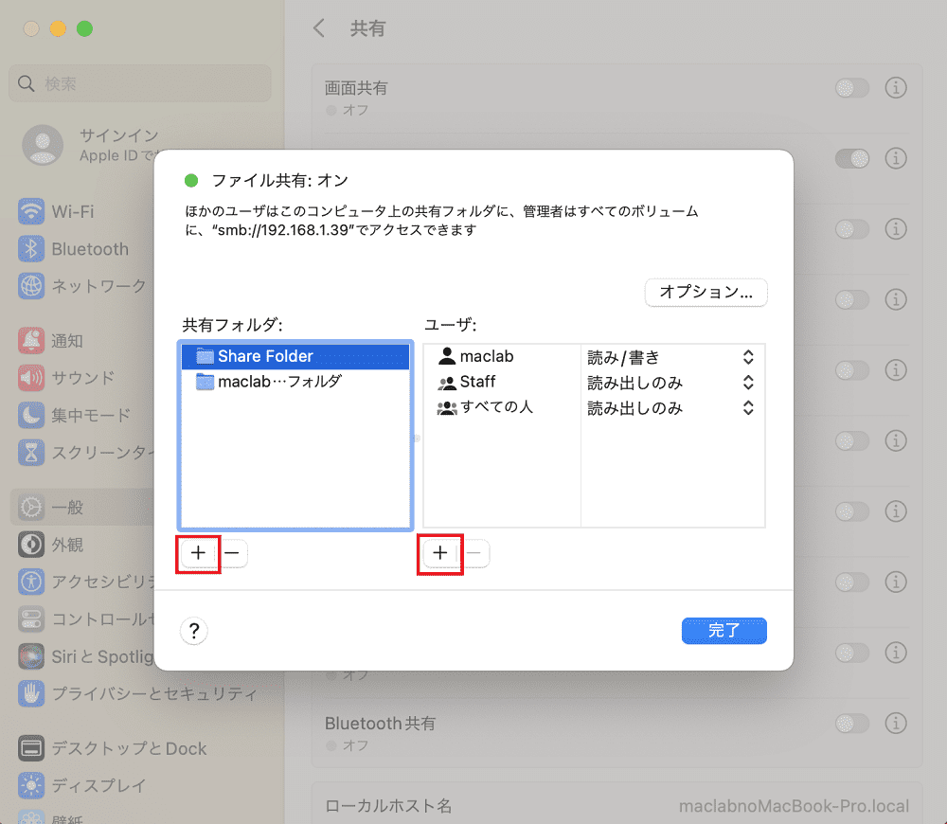Viewport: 947px width, 824px height.
Task: Open オプション… options button
Action: pos(706,293)
